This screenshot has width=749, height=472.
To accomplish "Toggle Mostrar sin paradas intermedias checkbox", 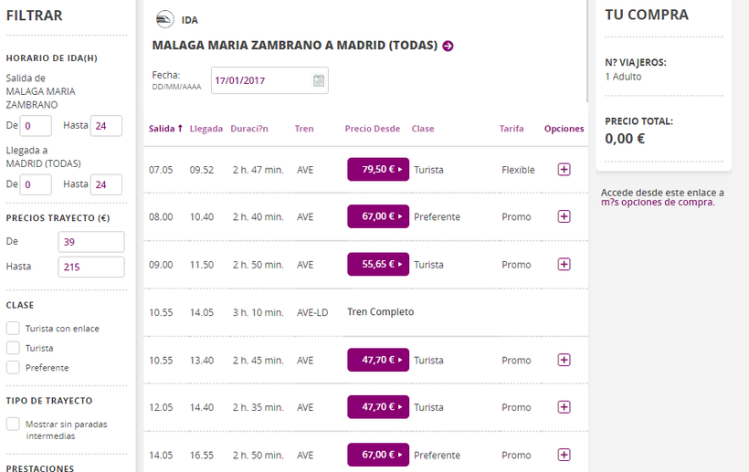I will pos(13,424).
